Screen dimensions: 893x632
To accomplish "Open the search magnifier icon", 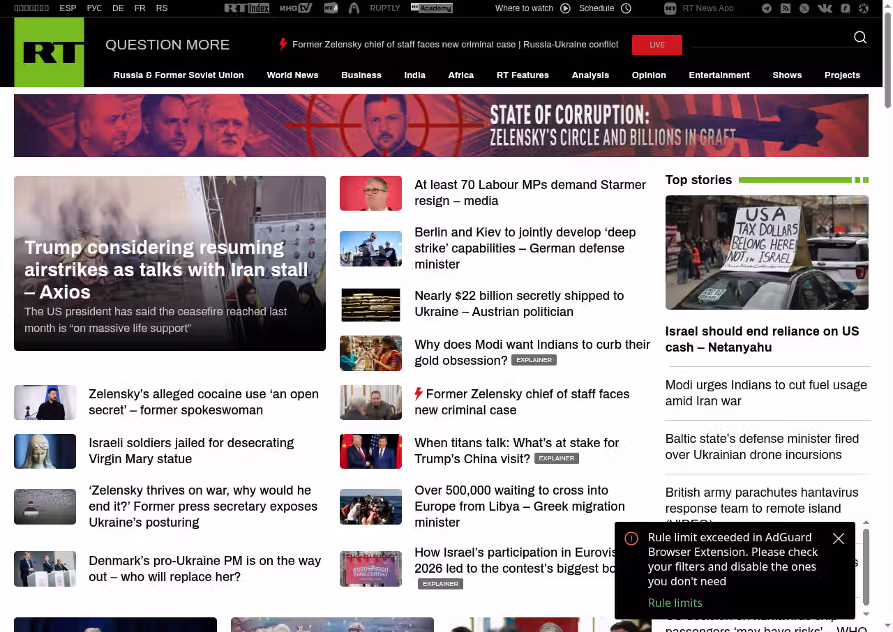I will click(x=860, y=38).
